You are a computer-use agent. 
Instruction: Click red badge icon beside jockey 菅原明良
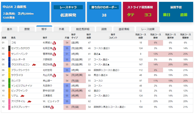[54, 54]
